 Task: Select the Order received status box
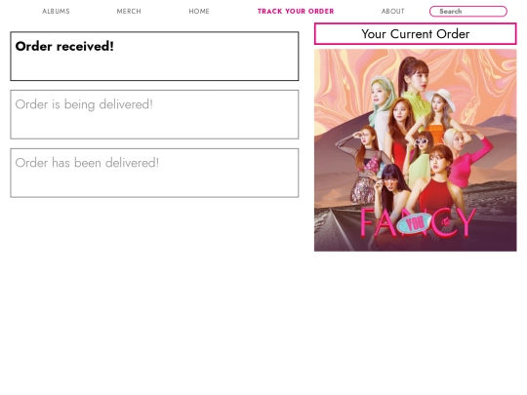pos(154,57)
